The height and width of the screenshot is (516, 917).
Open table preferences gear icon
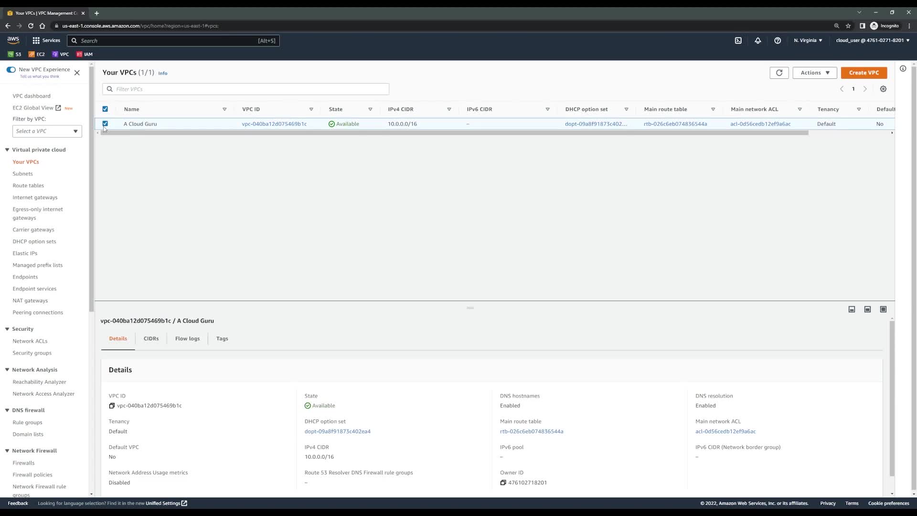[883, 89]
